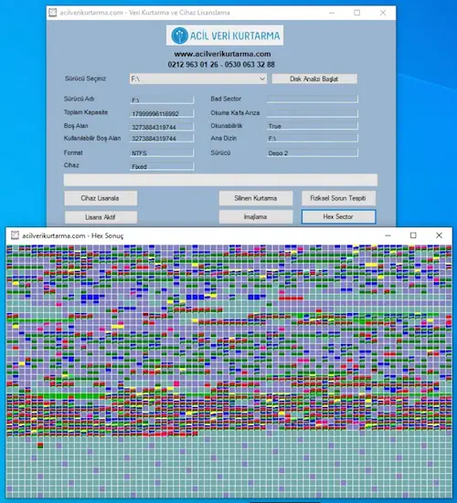Click the Okuma Kafa Arıza label
Screen dimensions: 457x503
tap(235, 113)
